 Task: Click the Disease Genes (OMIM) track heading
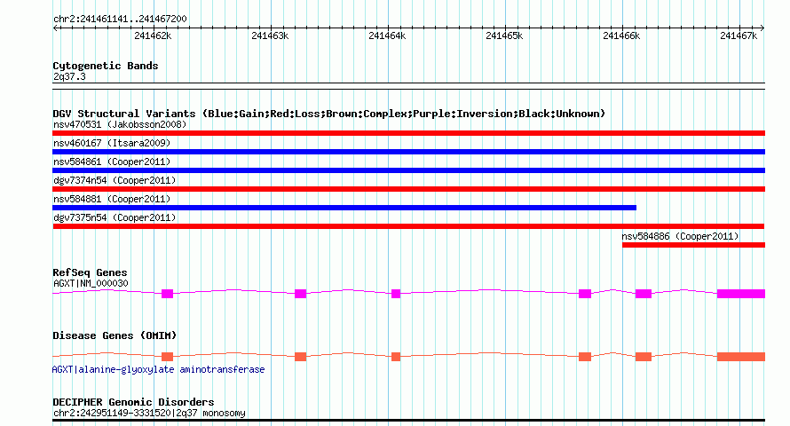tap(115, 335)
